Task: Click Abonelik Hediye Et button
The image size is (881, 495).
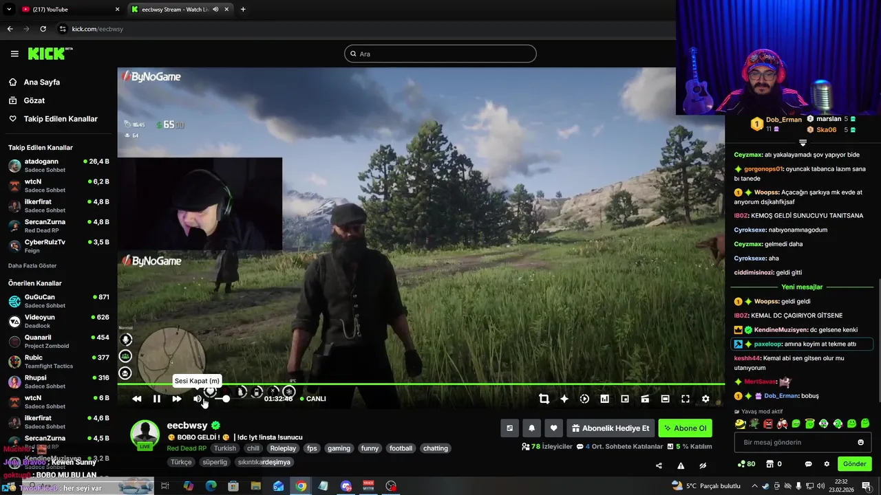Action: click(611, 428)
